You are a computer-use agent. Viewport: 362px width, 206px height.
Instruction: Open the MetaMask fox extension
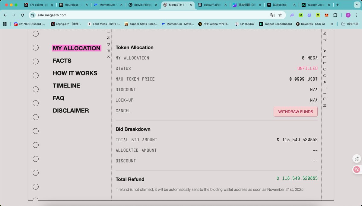(x=327, y=15)
